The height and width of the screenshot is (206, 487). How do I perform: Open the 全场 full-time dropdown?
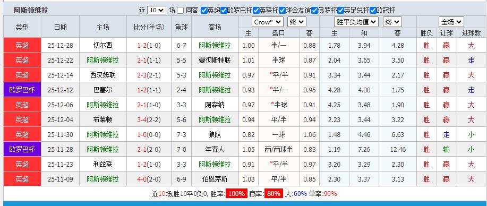point(451,22)
